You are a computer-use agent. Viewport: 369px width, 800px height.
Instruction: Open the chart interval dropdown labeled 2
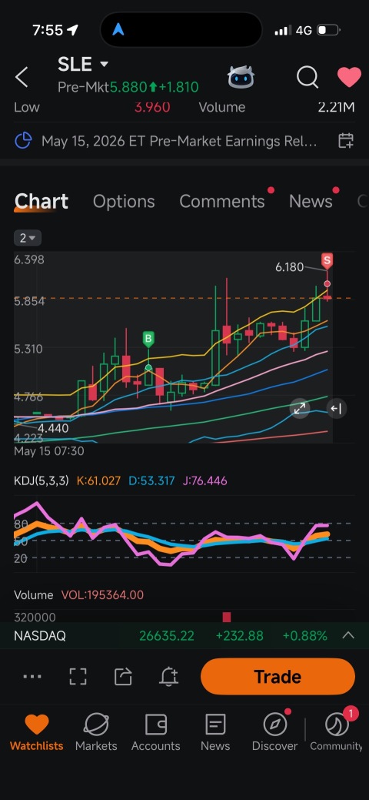[x=28, y=238]
